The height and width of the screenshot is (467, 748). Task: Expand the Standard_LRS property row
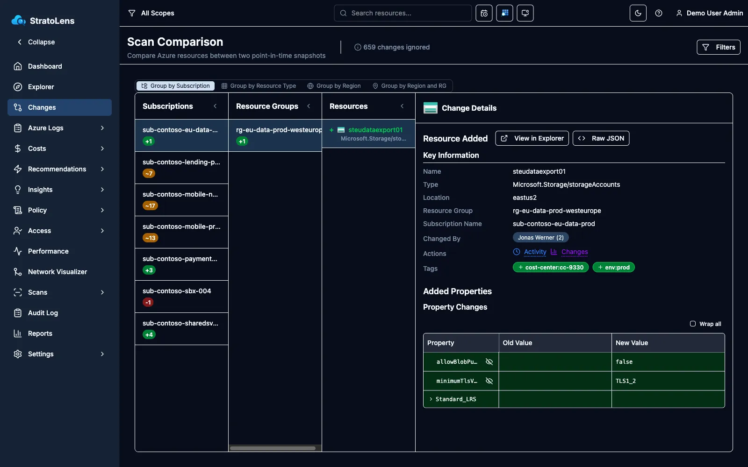[431, 399]
